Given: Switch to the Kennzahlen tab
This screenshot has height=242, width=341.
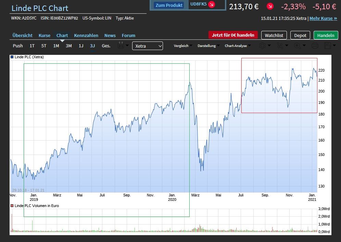Looking at the screenshot, I should (x=86, y=35).
